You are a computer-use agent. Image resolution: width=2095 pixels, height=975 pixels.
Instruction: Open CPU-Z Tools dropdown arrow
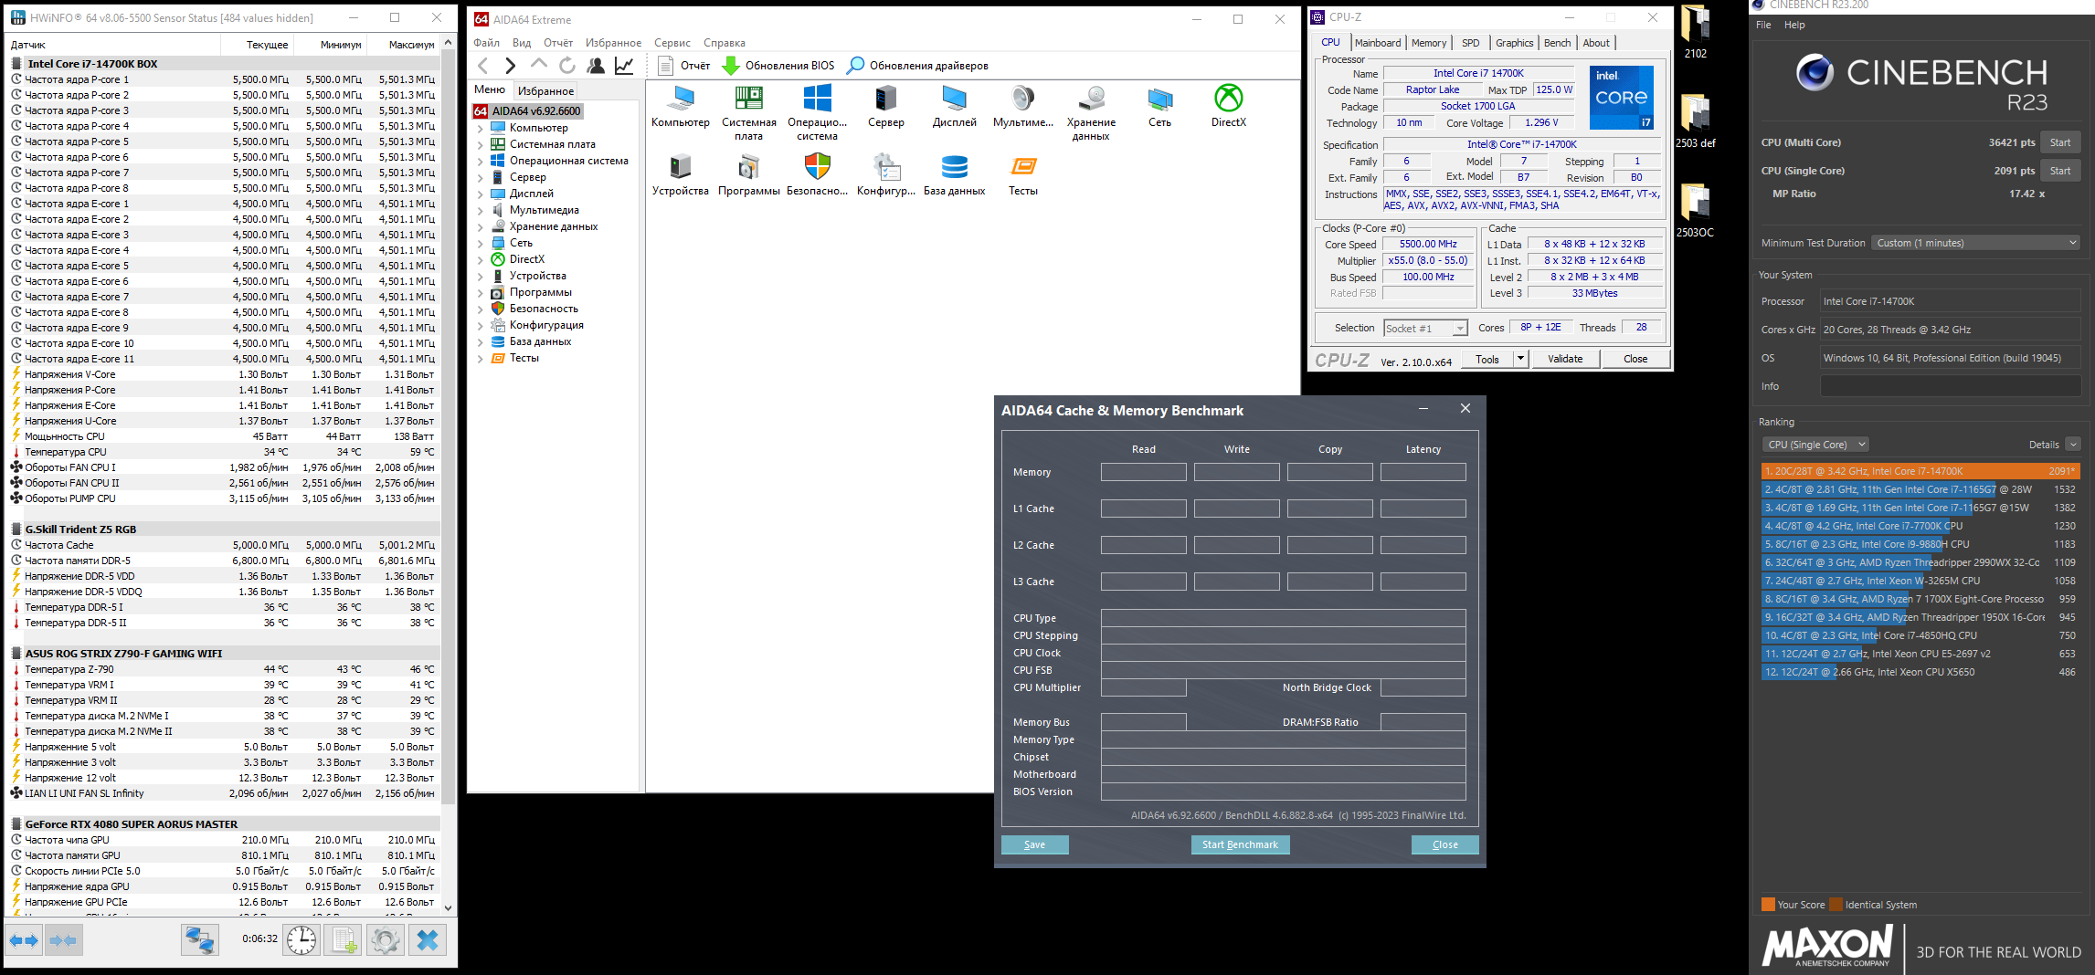pyautogui.click(x=1521, y=359)
